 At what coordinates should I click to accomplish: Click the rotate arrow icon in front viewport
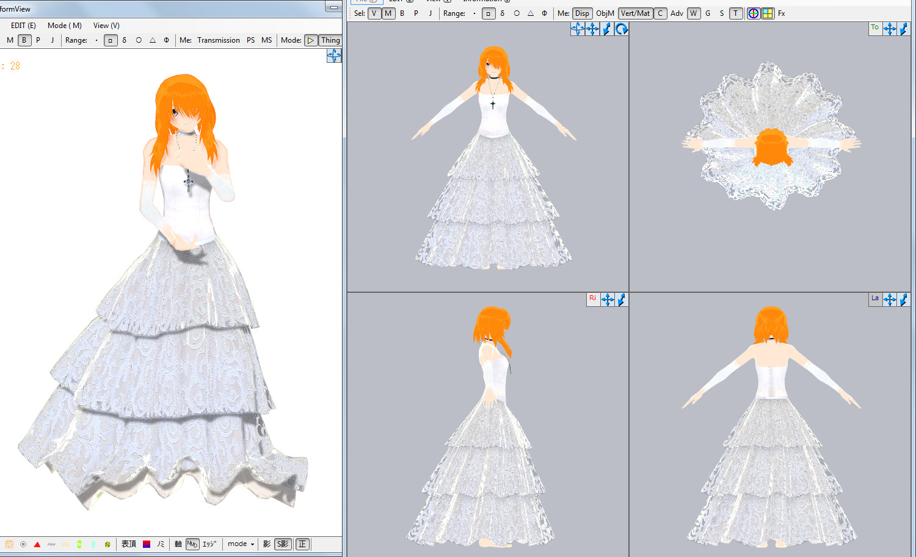622,29
